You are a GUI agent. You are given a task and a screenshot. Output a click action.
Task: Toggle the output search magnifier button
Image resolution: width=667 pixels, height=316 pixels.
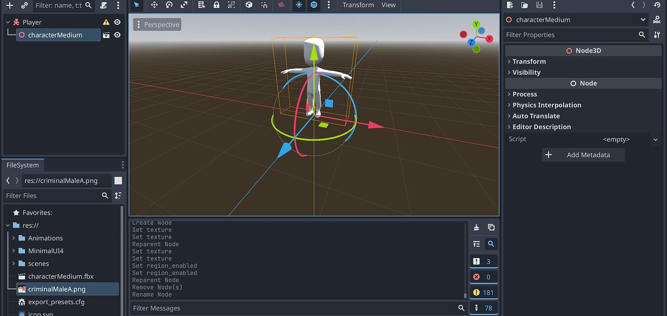(x=491, y=244)
